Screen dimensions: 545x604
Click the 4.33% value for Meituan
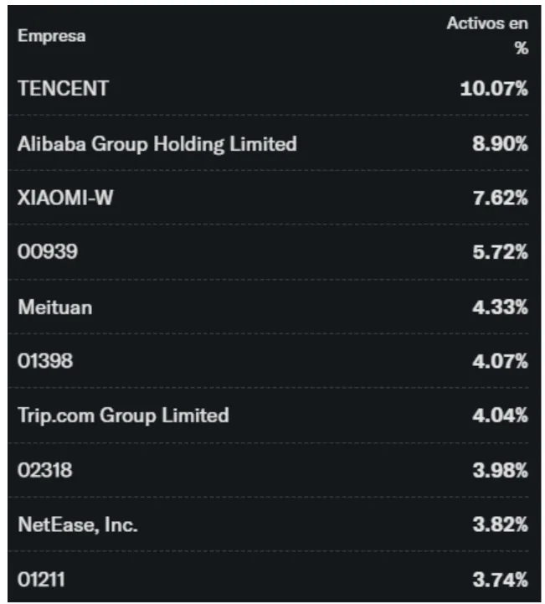(500, 307)
